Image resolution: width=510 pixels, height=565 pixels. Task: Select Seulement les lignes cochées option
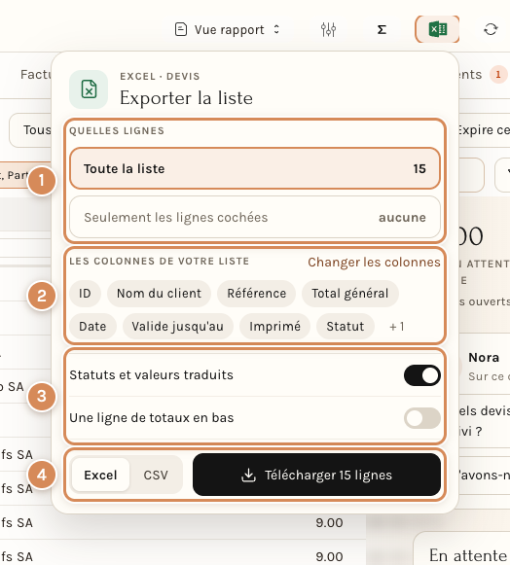click(255, 217)
